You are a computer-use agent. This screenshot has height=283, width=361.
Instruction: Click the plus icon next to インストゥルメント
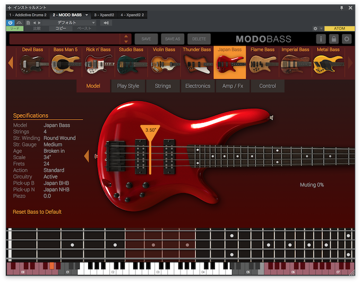click(x=10, y=7)
